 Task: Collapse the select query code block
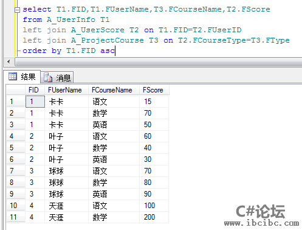click(x=18, y=10)
